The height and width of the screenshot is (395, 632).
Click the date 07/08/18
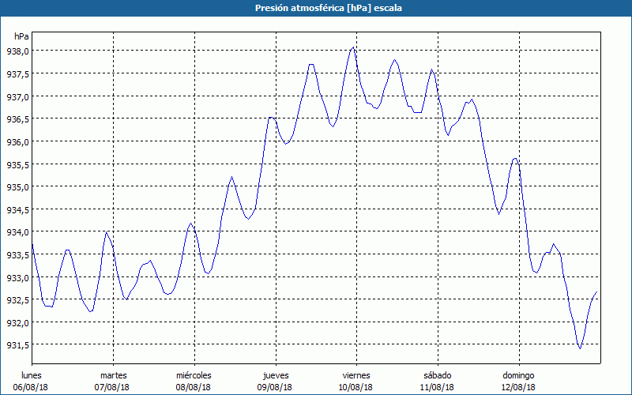(112, 387)
